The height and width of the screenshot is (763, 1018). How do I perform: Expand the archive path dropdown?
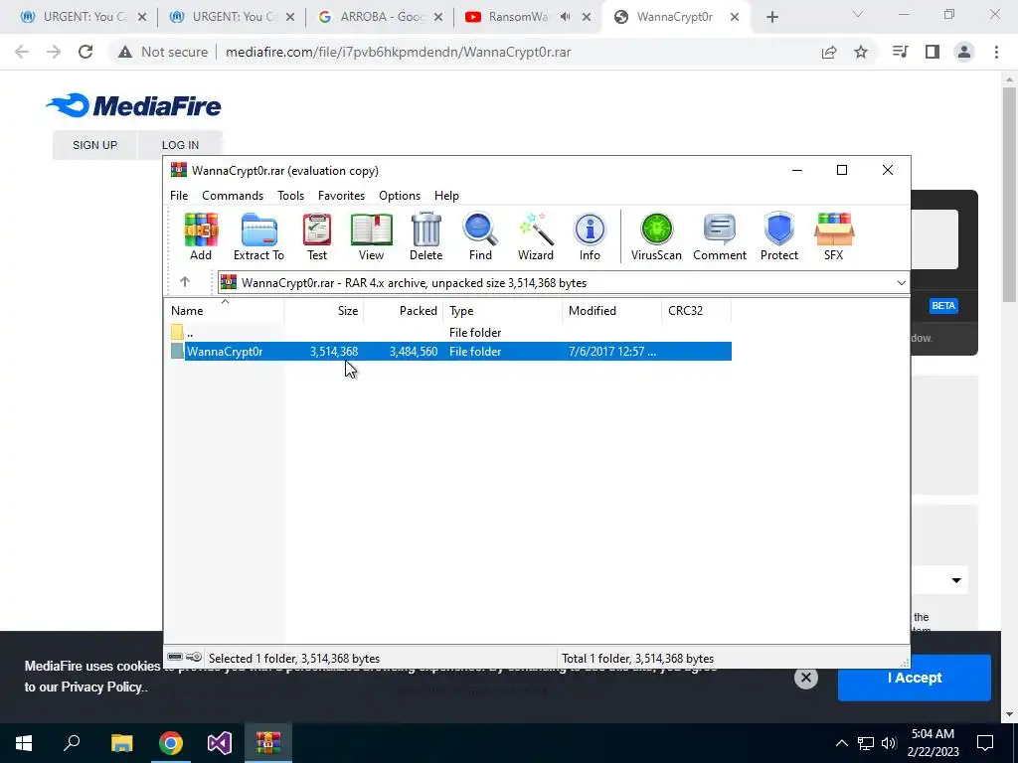901,283
